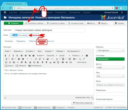Toggle bold formatting in editor
Image resolution: width=128 pixels, height=110 pixels.
tap(5, 56)
